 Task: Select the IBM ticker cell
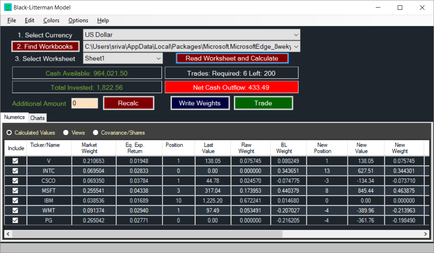pos(49,201)
